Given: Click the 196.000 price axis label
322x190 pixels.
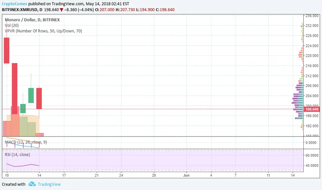Looking at the screenshot, I should tap(312, 116).
